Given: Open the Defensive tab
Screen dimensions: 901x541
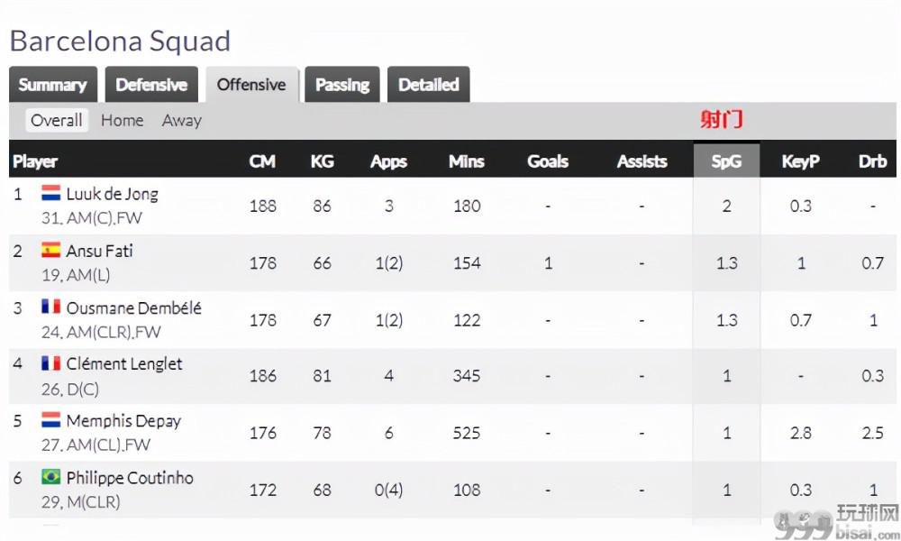Looking at the screenshot, I should 151,85.
